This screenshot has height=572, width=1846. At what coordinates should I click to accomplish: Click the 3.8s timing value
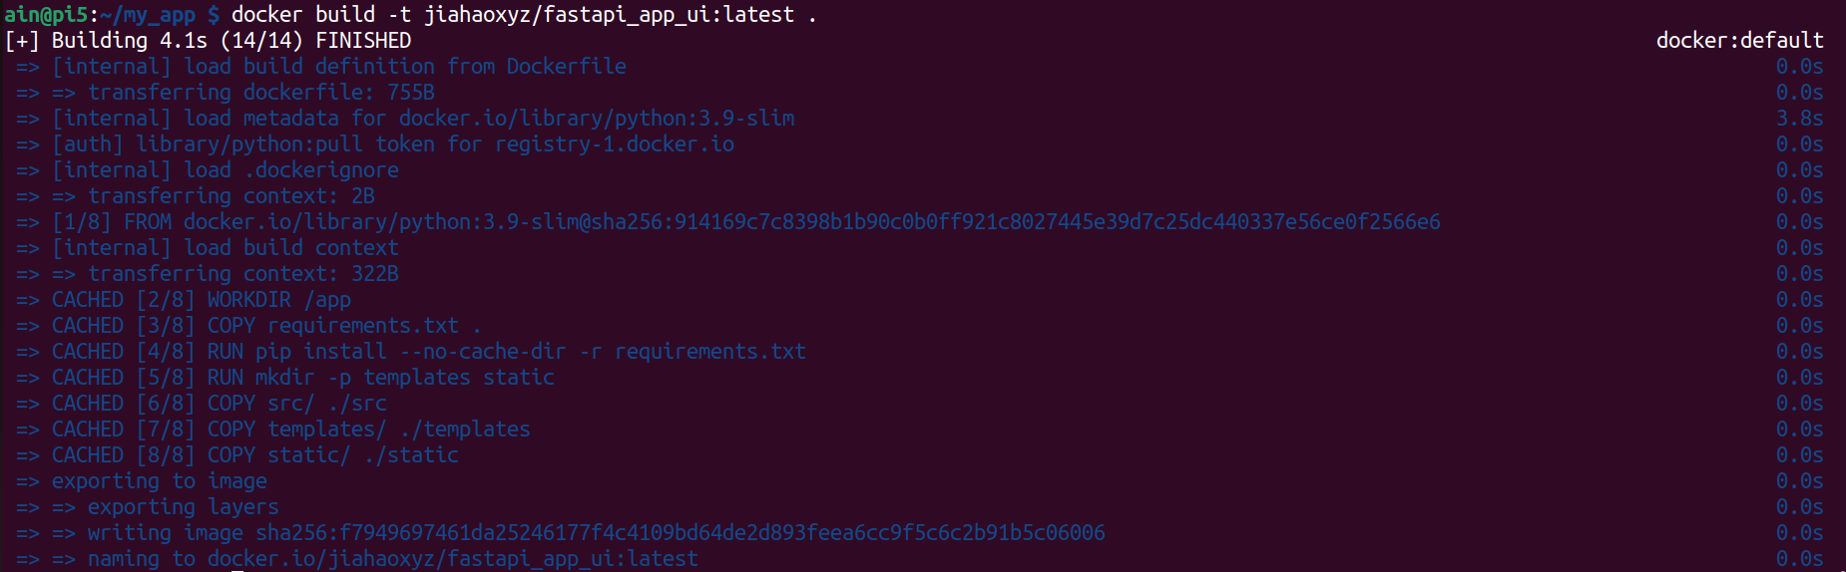(x=1799, y=119)
